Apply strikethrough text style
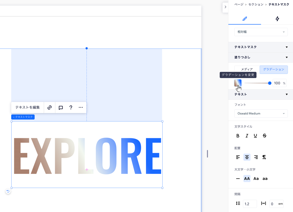Image resolution: width=293 pixels, height=212 pixels. click(x=265, y=136)
